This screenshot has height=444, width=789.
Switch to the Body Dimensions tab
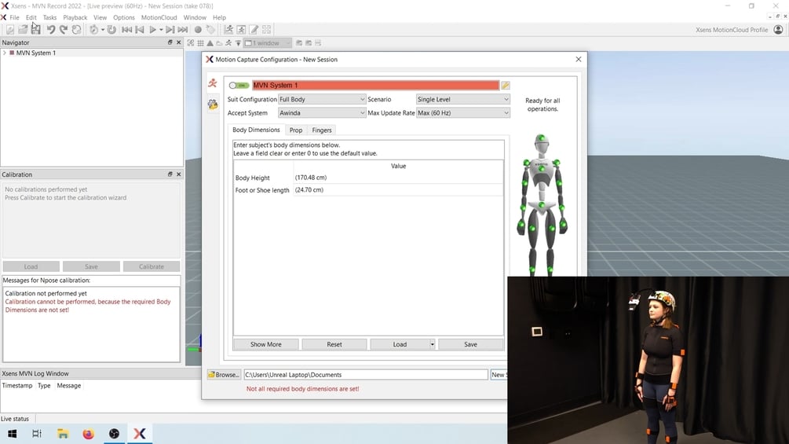(x=256, y=130)
